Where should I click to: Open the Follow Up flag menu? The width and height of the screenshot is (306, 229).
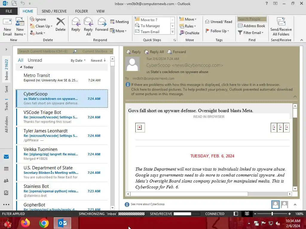pos(217,31)
